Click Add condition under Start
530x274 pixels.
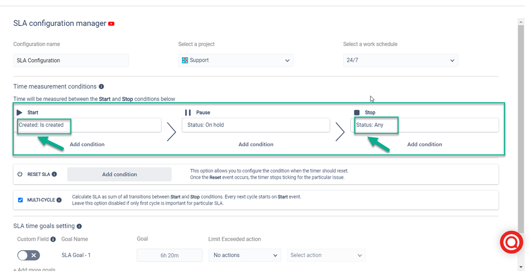pos(87,144)
